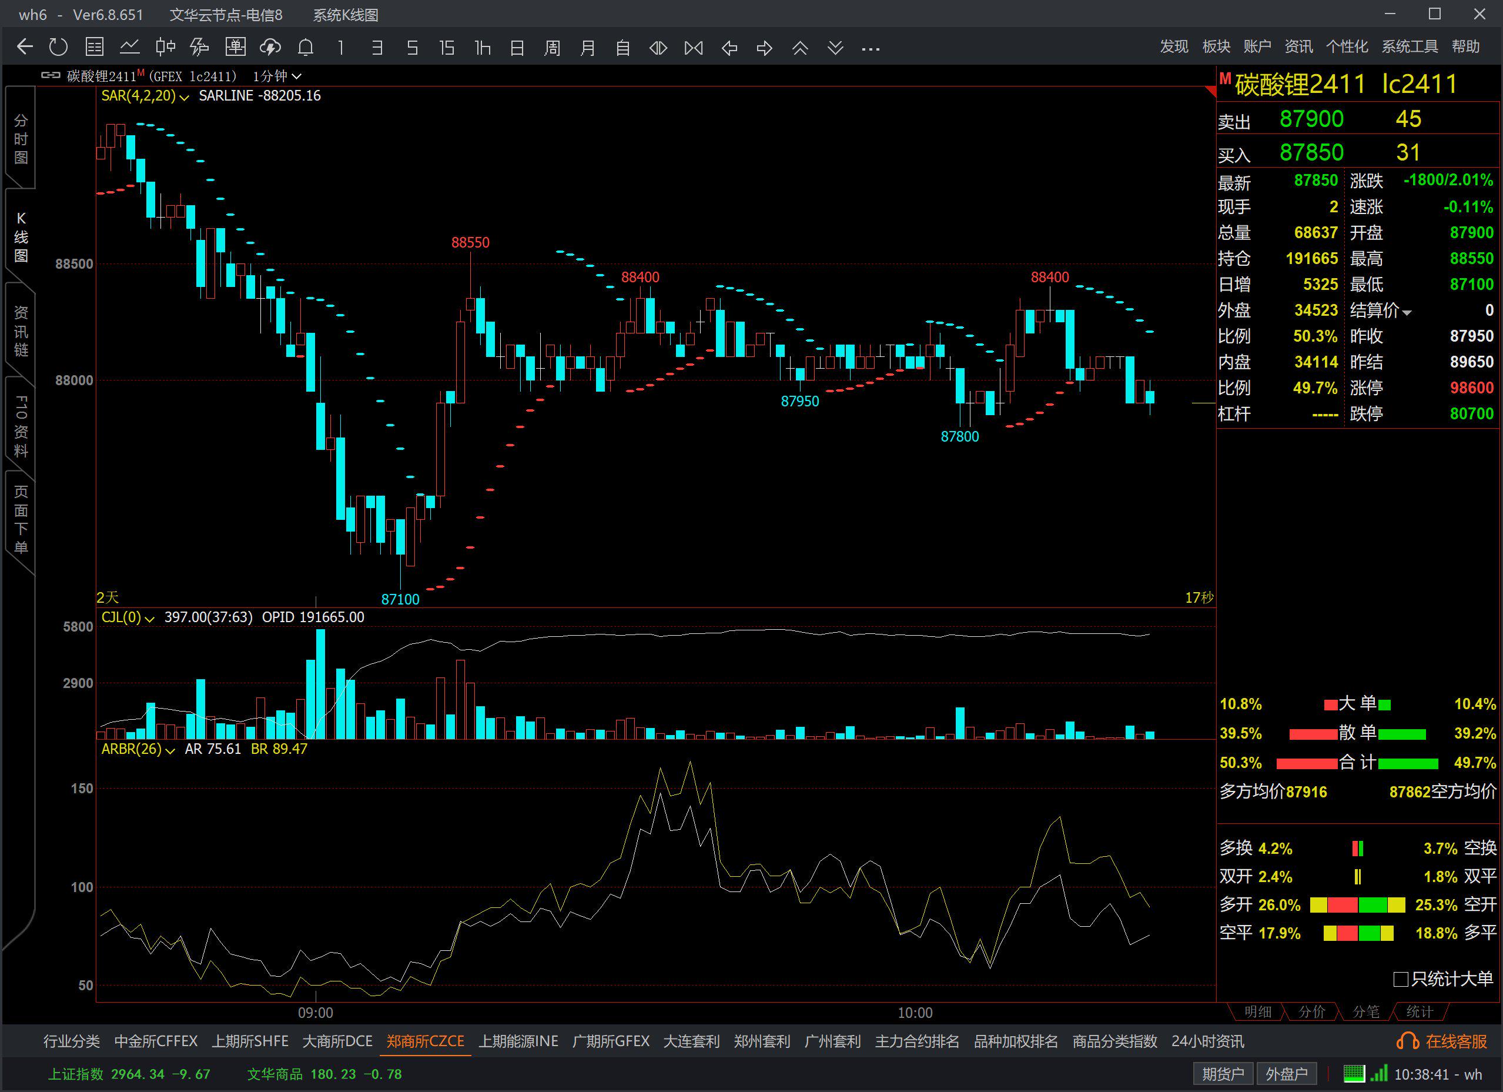Click the back arrow toolbar icon

click(25, 47)
